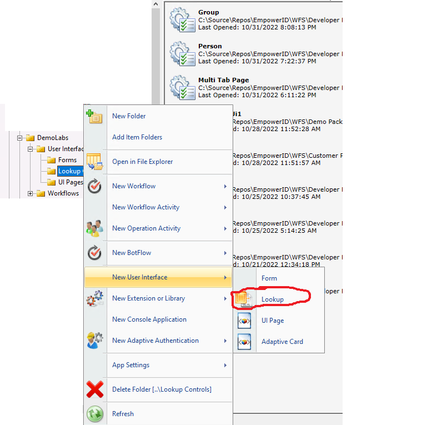Image resolution: width=427 pixels, height=425 pixels.
Task: Click the red X Delete Folder icon
Action: click(95, 389)
